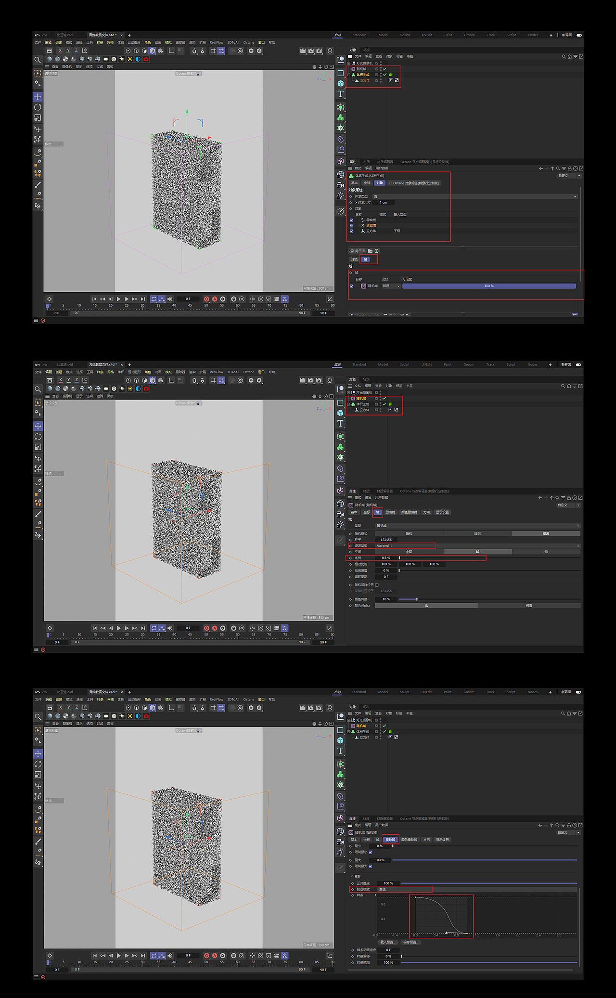Uncheck the 立方体 checkbox in the volume list
616x998 pixels.
click(x=351, y=231)
